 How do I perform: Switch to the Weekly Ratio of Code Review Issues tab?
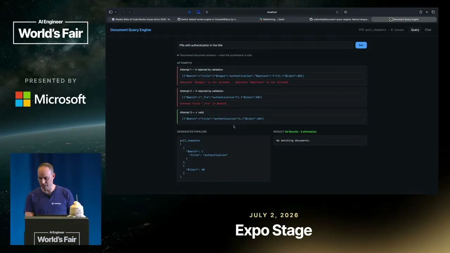tap(142, 19)
